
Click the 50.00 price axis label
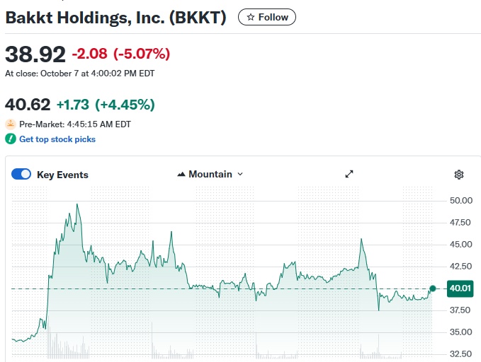pos(460,201)
